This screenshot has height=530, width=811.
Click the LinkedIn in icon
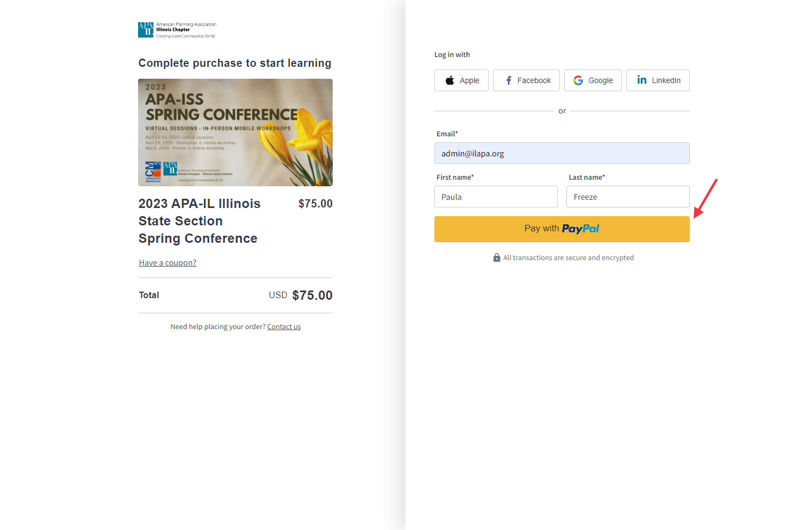pyautogui.click(x=642, y=80)
